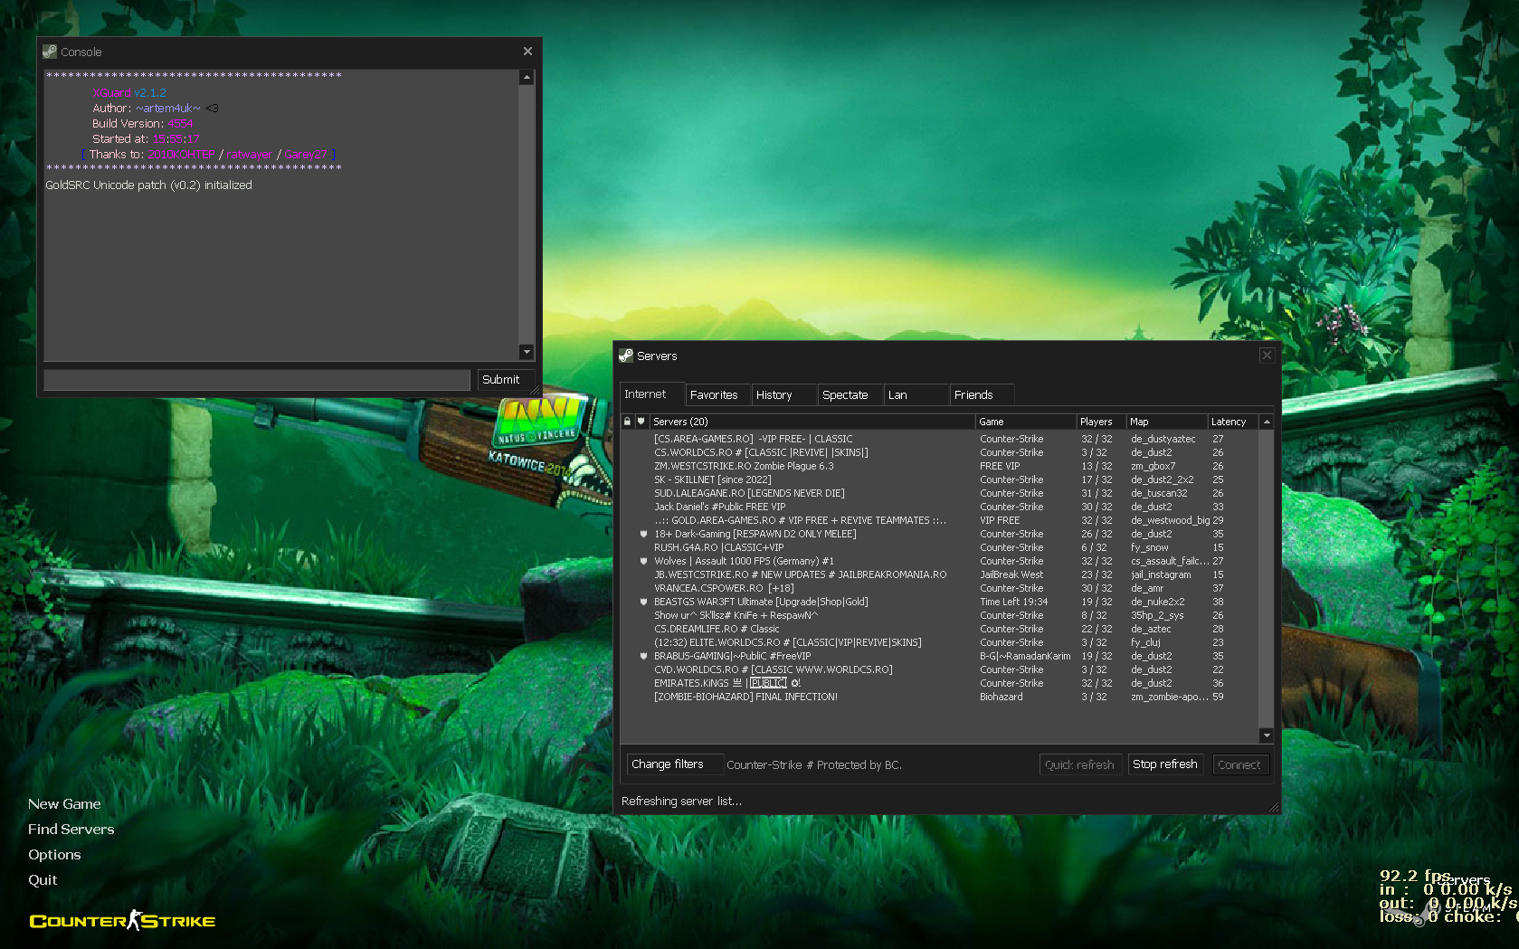
Task: Sort by Servers (20) column header
Action: click(x=812, y=422)
